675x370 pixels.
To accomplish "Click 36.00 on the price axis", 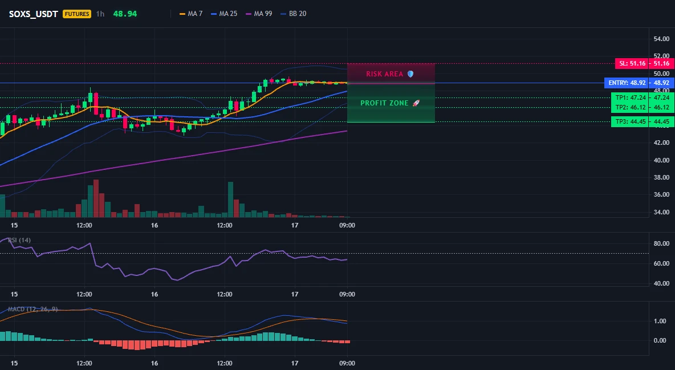I will tap(661, 194).
